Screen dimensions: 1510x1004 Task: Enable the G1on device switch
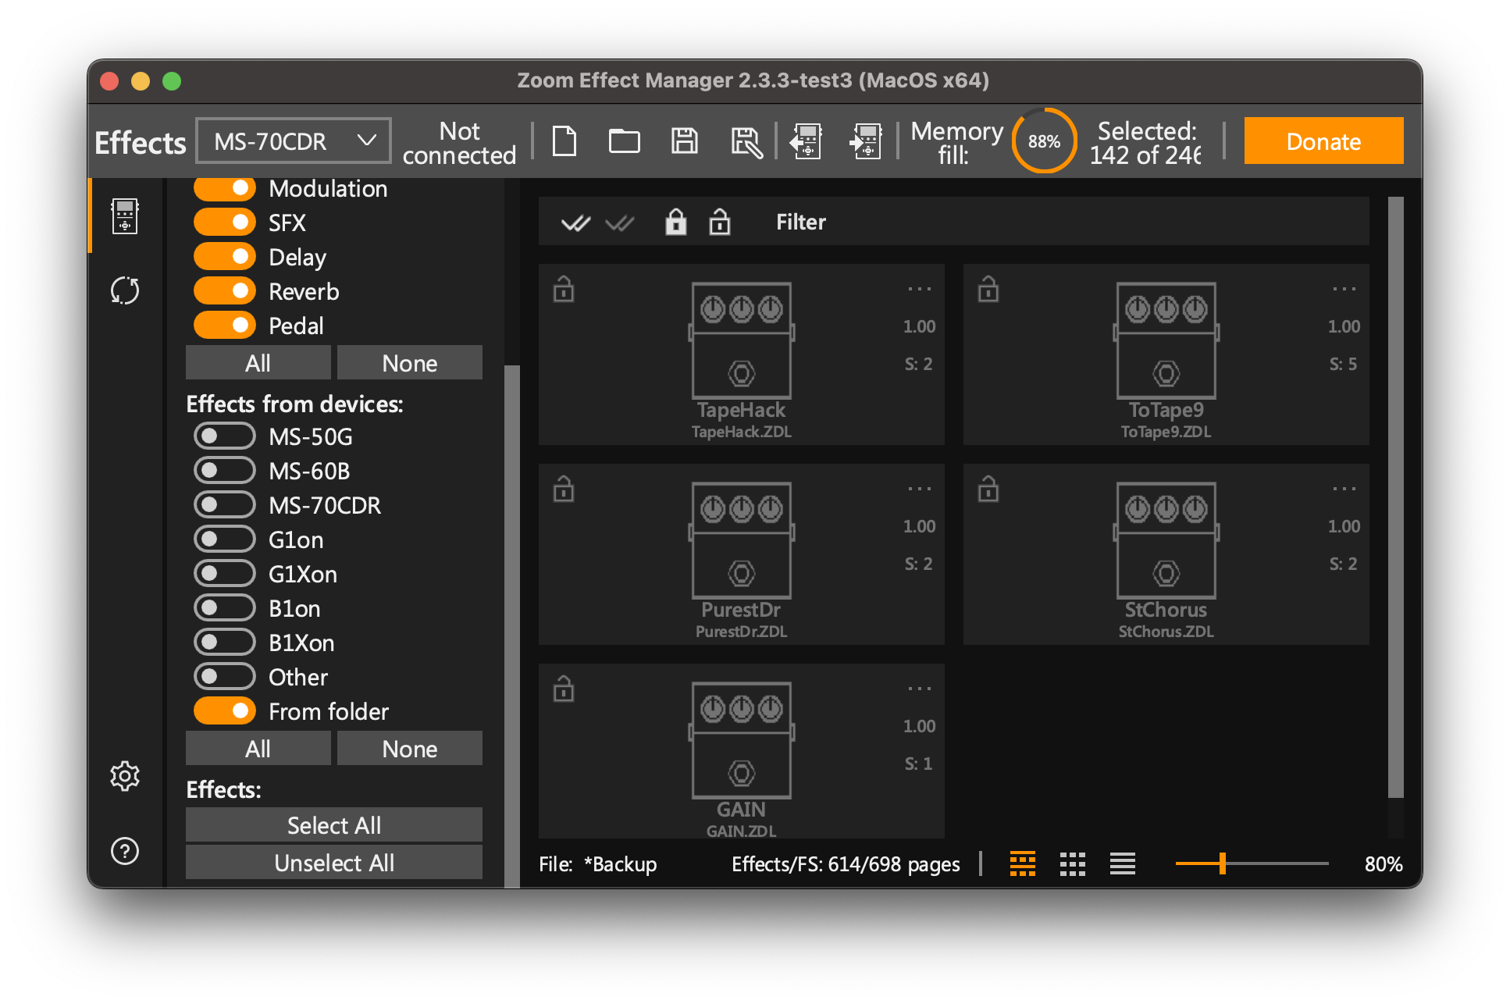pyautogui.click(x=225, y=539)
